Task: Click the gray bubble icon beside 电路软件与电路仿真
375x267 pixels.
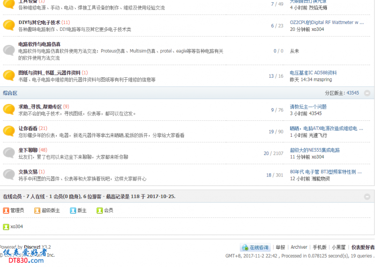Action: click(x=9, y=51)
